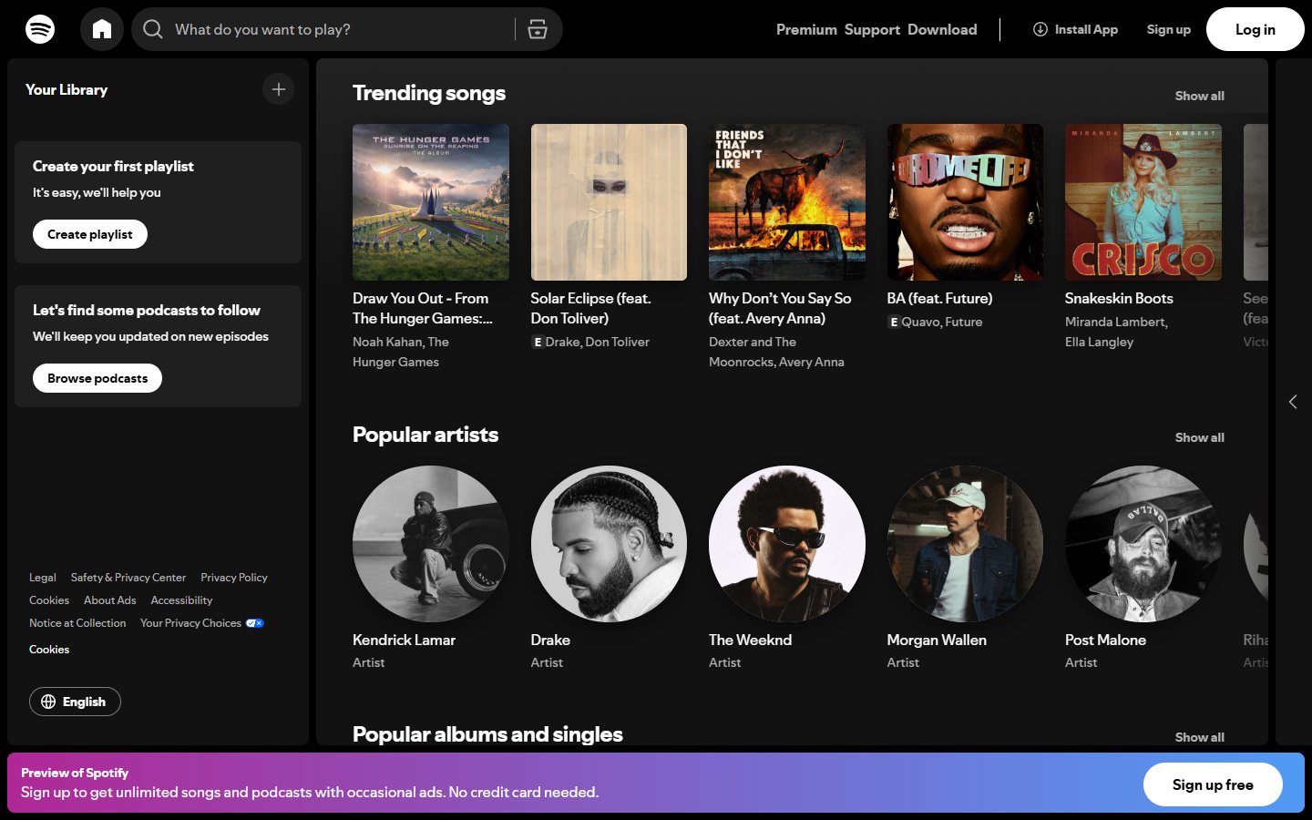Open the Crisco Snakeskin Boots cover

tap(1143, 202)
